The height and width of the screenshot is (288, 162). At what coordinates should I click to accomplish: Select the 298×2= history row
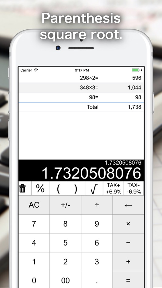tap(81, 78)
